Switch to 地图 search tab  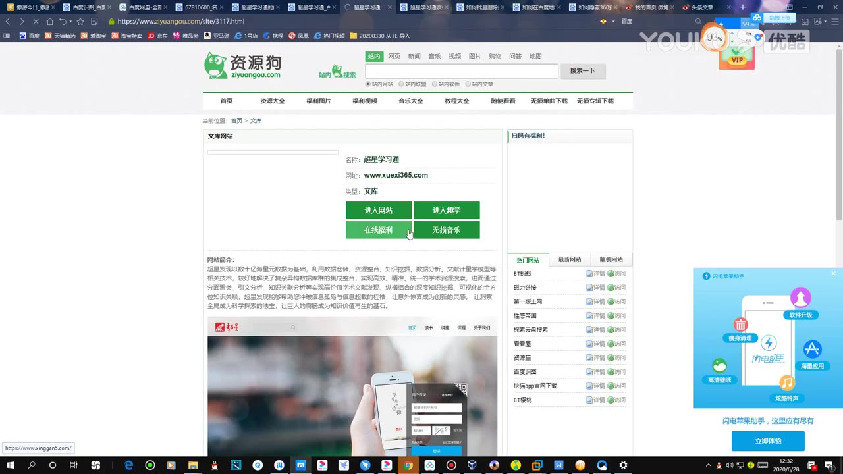pyautogui.click(x=535, y=57)
